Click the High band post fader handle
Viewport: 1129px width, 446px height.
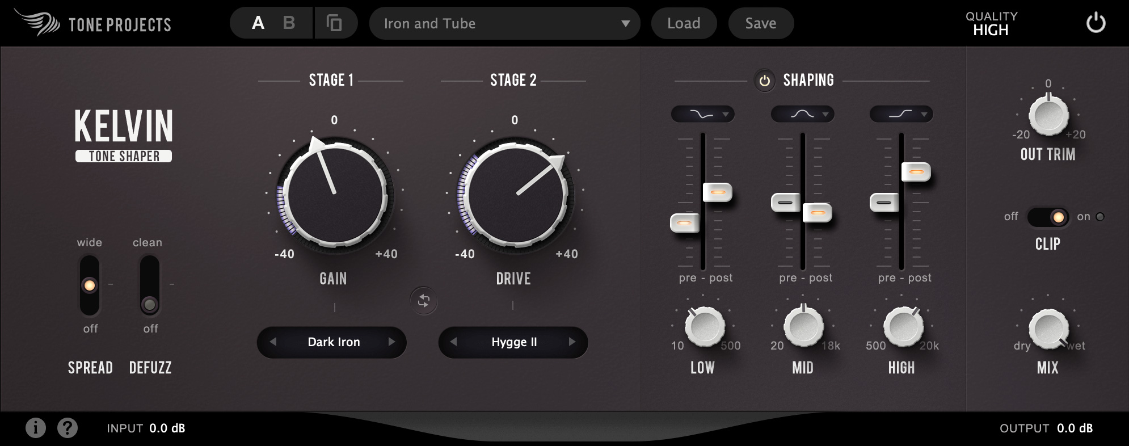(x=916, y=171)
